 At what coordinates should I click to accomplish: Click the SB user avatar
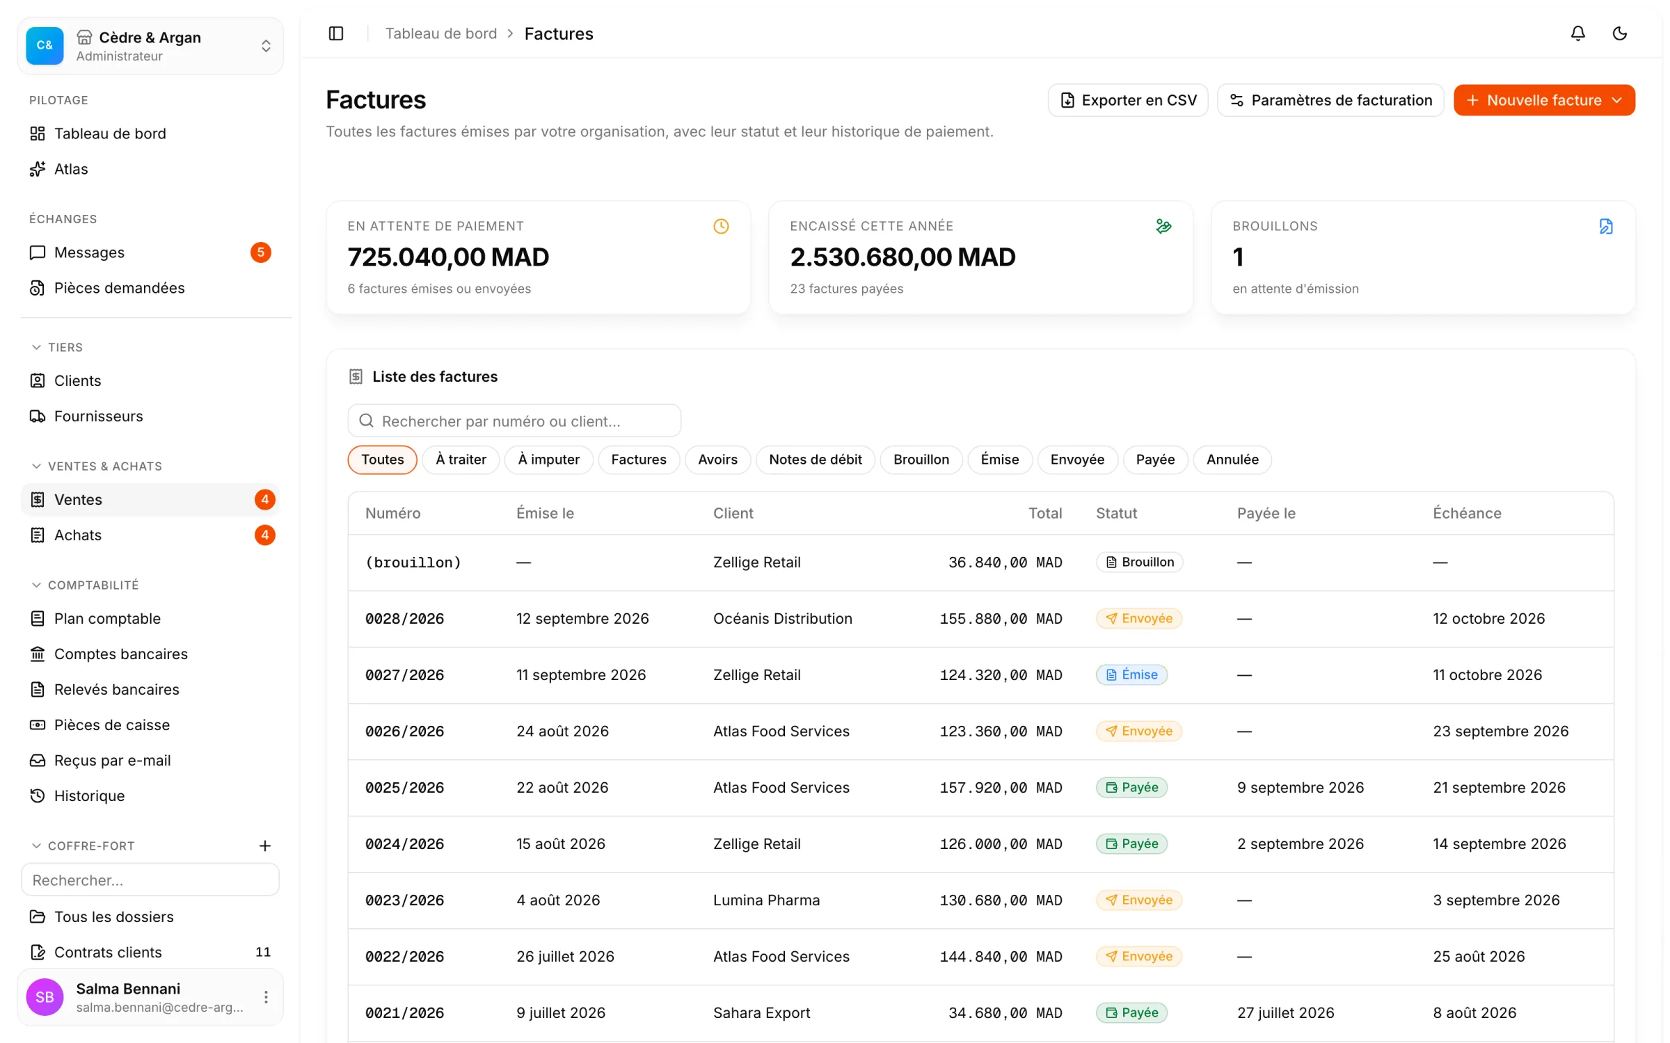(x=45, y=997)
